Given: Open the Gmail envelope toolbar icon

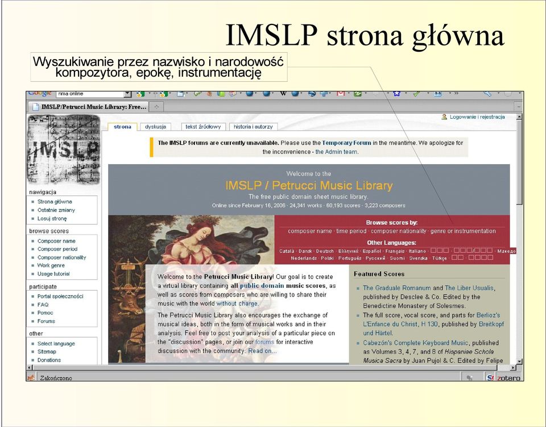Looking at the screenshot, I should coord(341,94).
